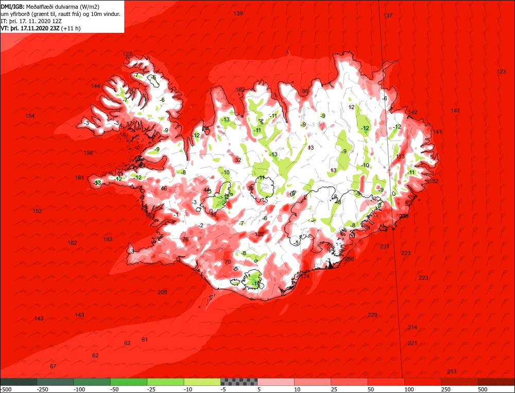Viewport: 515px width, 393px height.
Task: Click the value '102' on the north coast
Action: click(240, 90)
